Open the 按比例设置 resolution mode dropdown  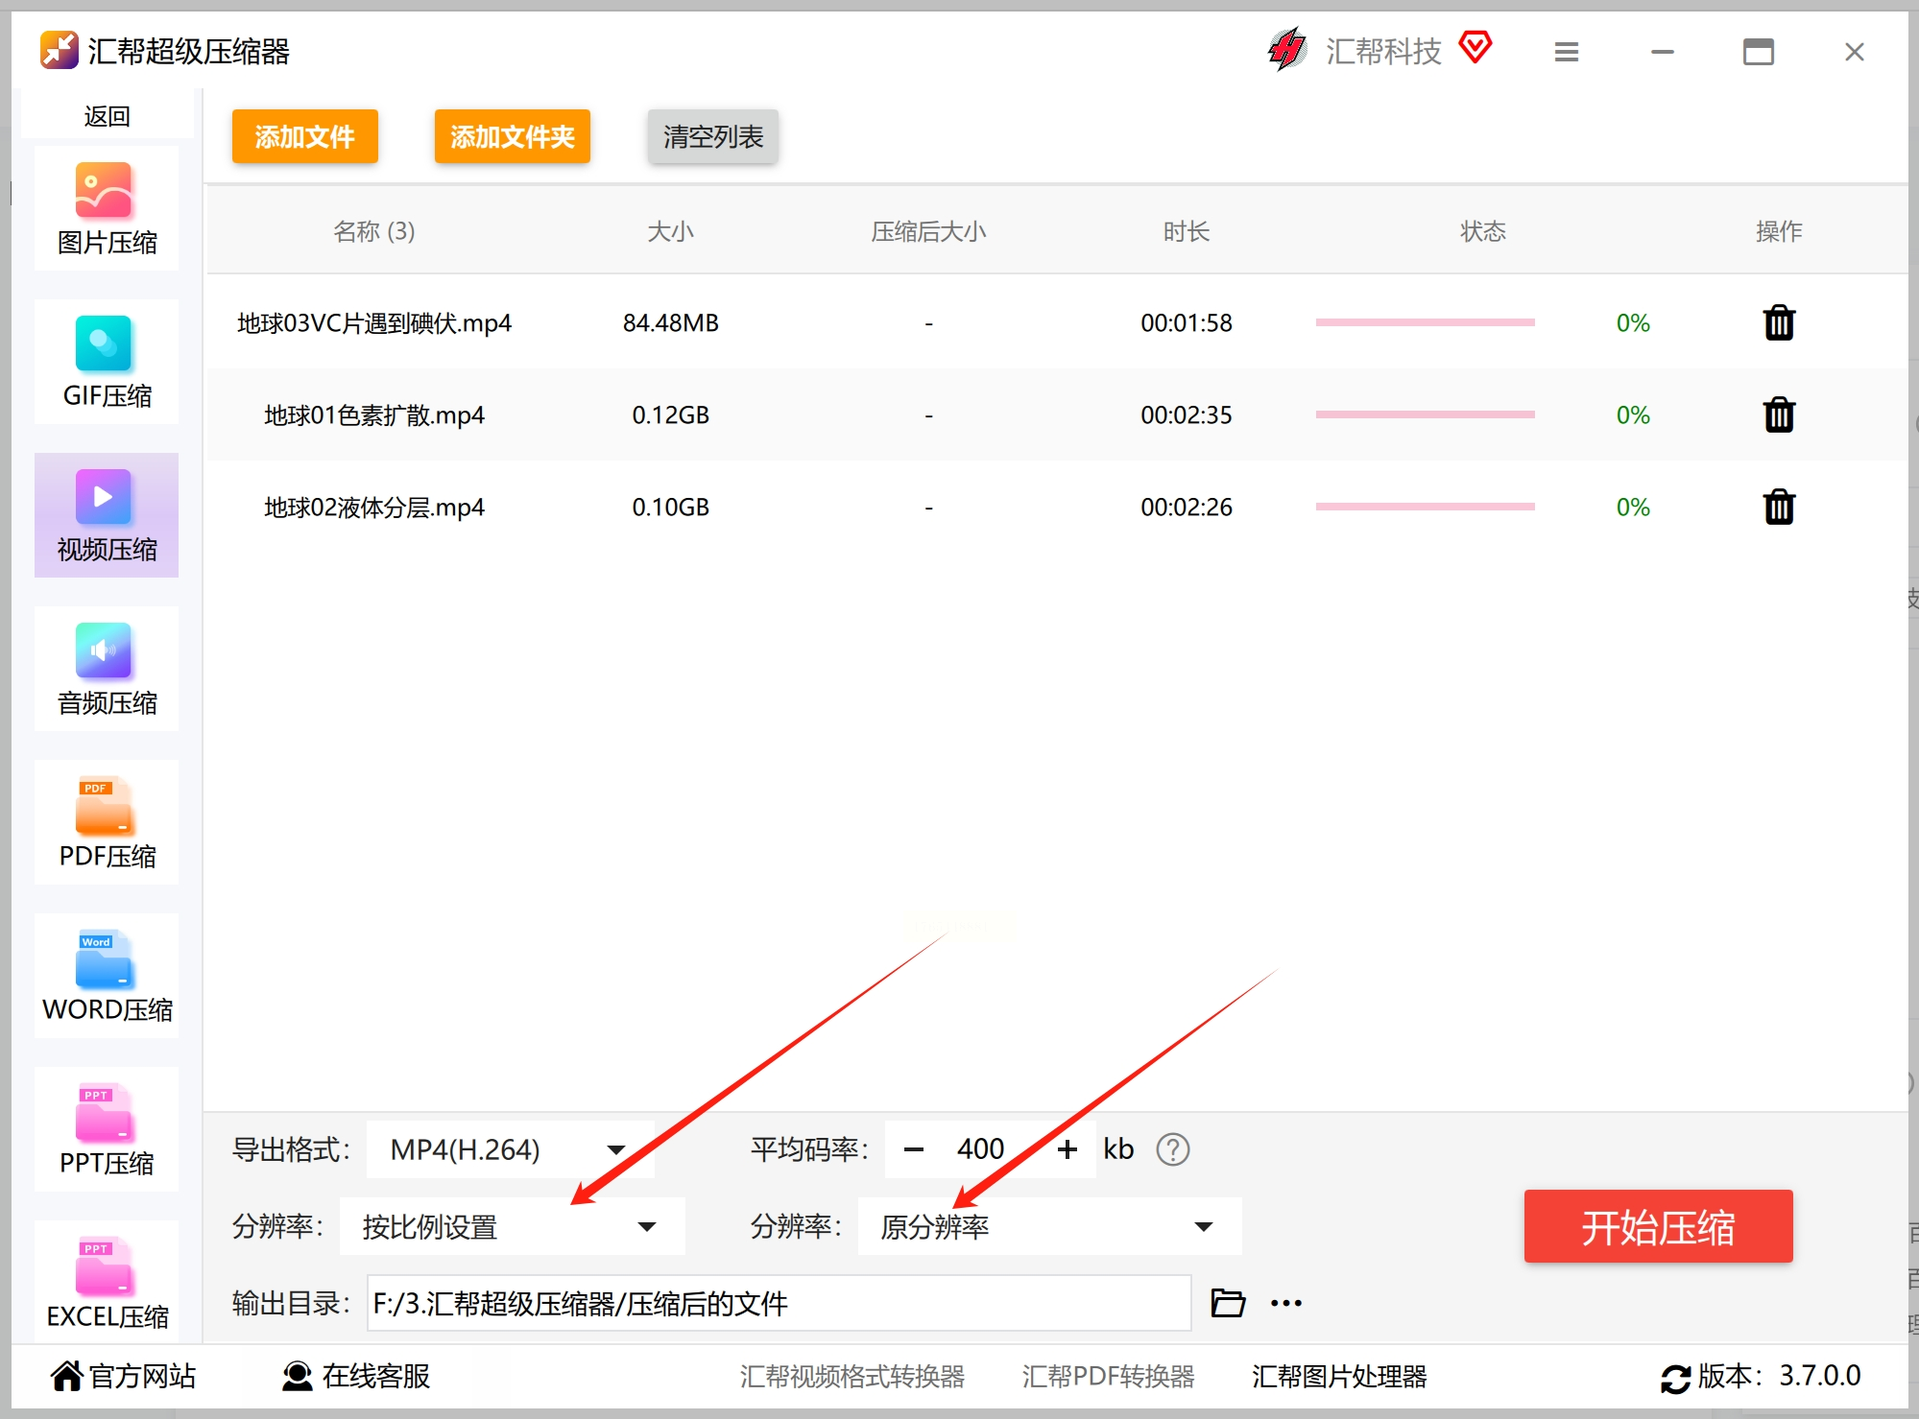[512, 1227]
